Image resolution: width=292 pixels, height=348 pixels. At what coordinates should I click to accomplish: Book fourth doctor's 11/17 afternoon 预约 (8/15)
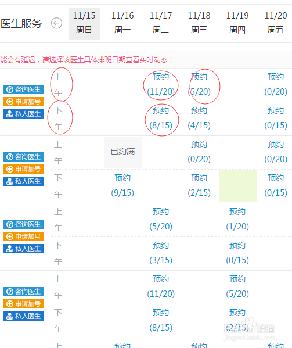point(161,321)
